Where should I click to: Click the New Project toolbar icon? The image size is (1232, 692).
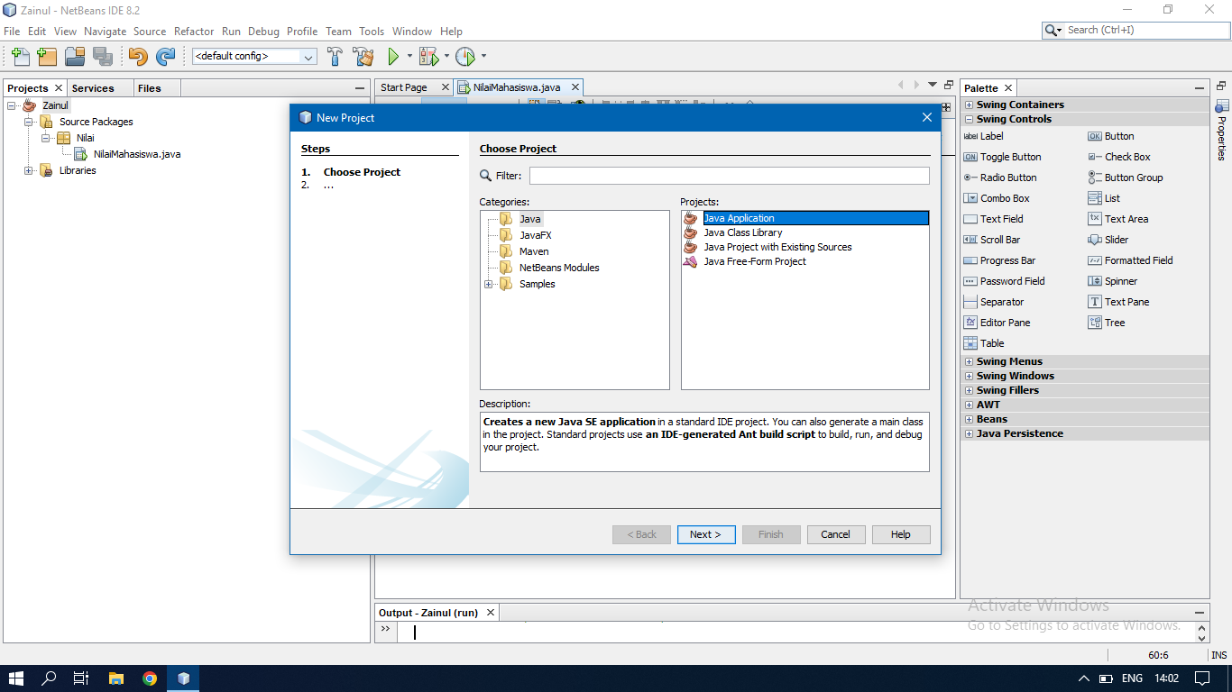pyautogui.click(x=47, y=57)
